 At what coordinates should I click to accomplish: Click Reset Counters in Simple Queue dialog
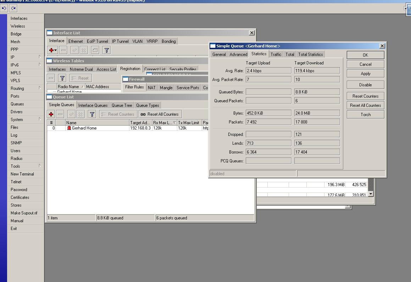pos(365,96)
